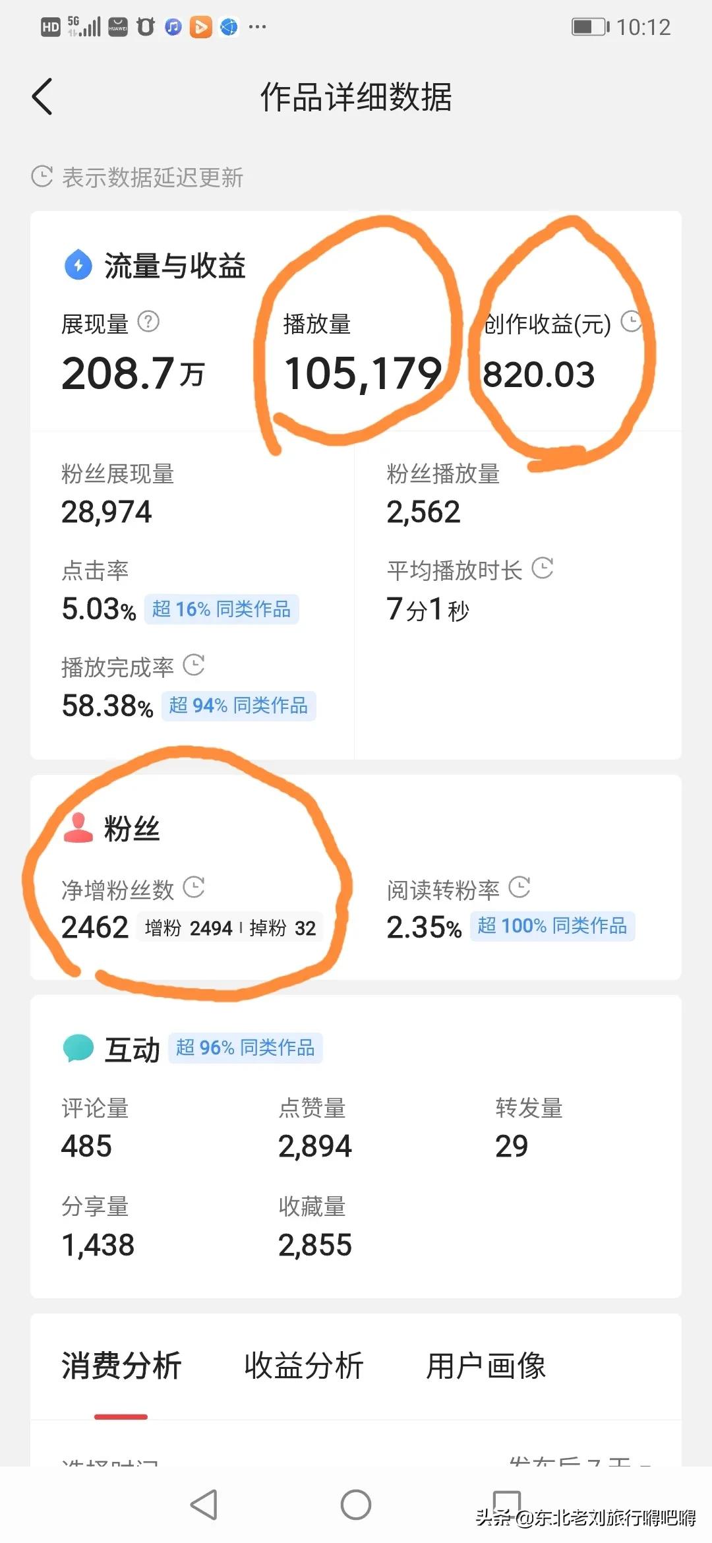This screenshot has width=712, height=1543.
Task: Tap the help icon beside 展现量
Action: [x=148, y=322]
